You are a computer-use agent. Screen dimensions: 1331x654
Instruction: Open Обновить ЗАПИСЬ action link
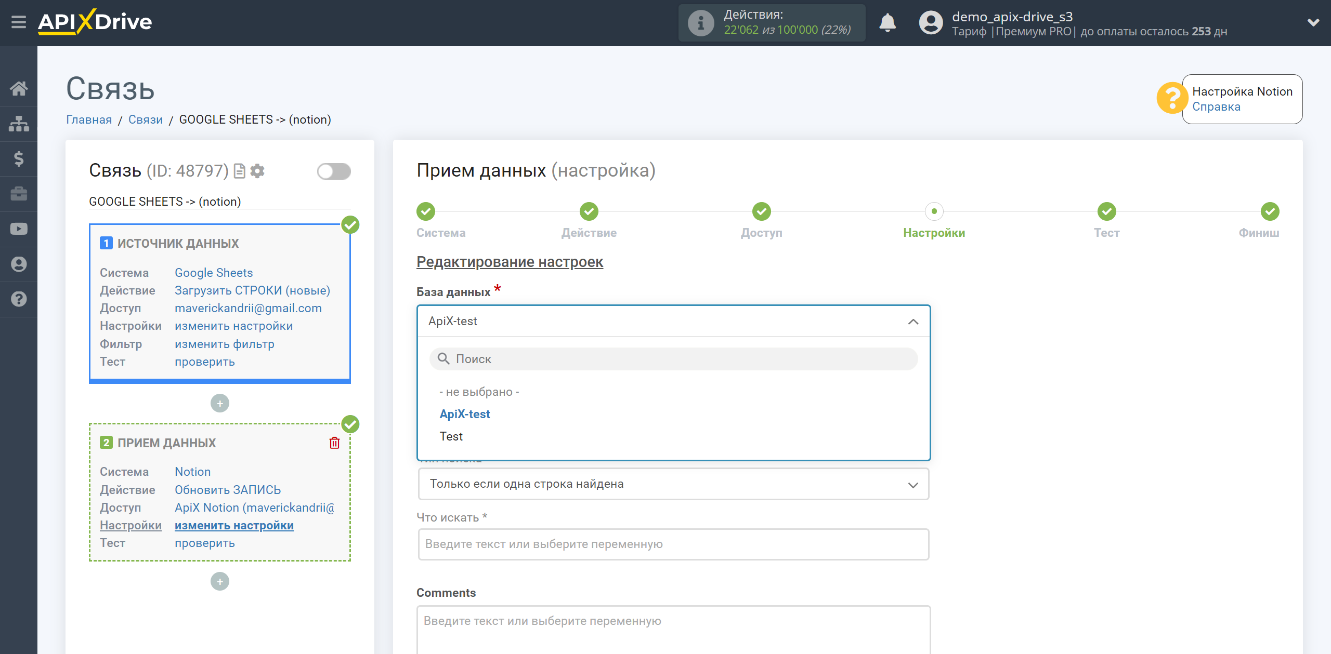click(228, 490)
